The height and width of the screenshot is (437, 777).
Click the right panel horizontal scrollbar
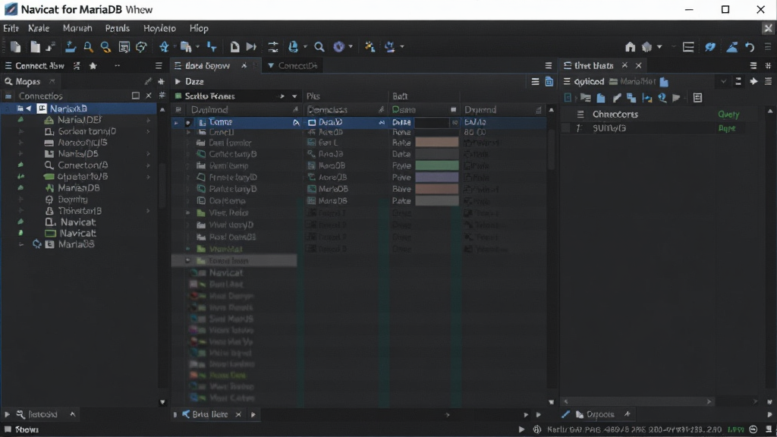point(637,401)
